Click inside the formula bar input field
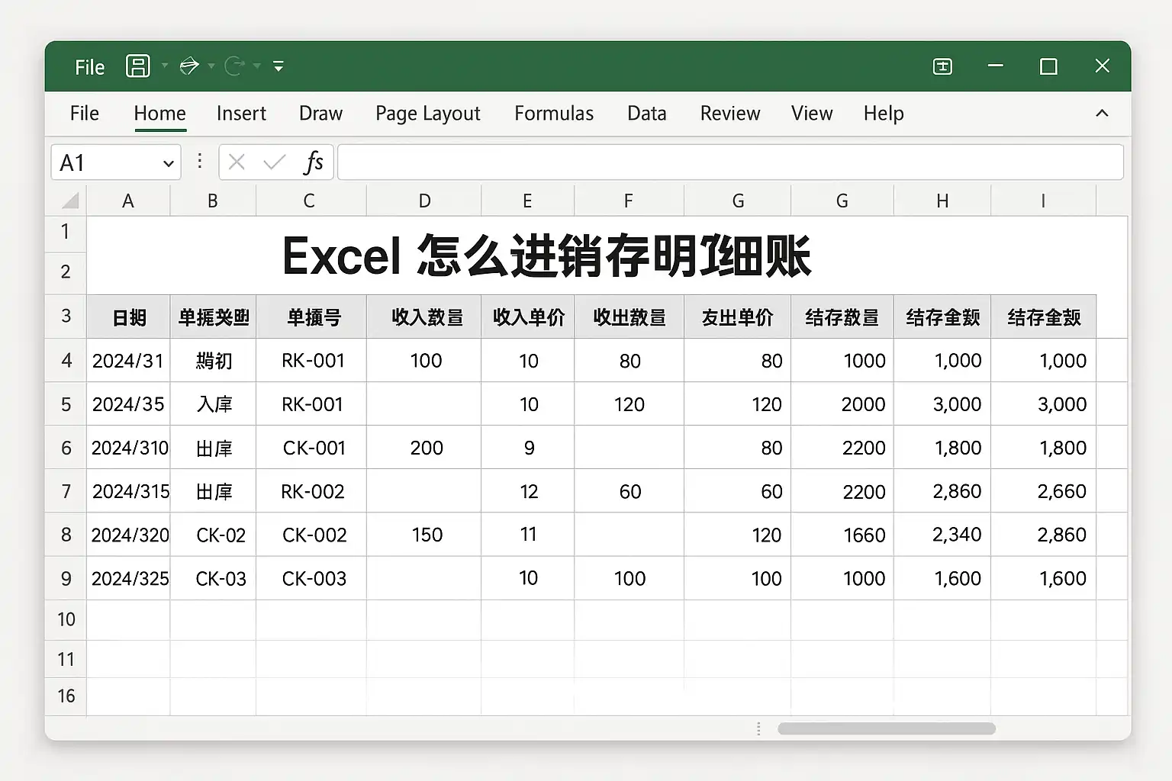Viewport: 1172px width, 781px height. [730, 162]
